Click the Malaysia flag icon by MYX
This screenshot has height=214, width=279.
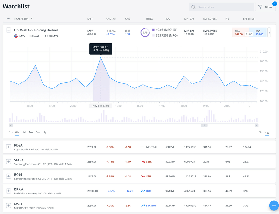coord(16,36)
